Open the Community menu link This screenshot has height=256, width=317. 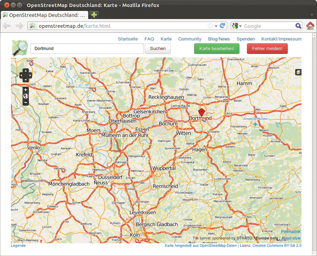[189, 39]
